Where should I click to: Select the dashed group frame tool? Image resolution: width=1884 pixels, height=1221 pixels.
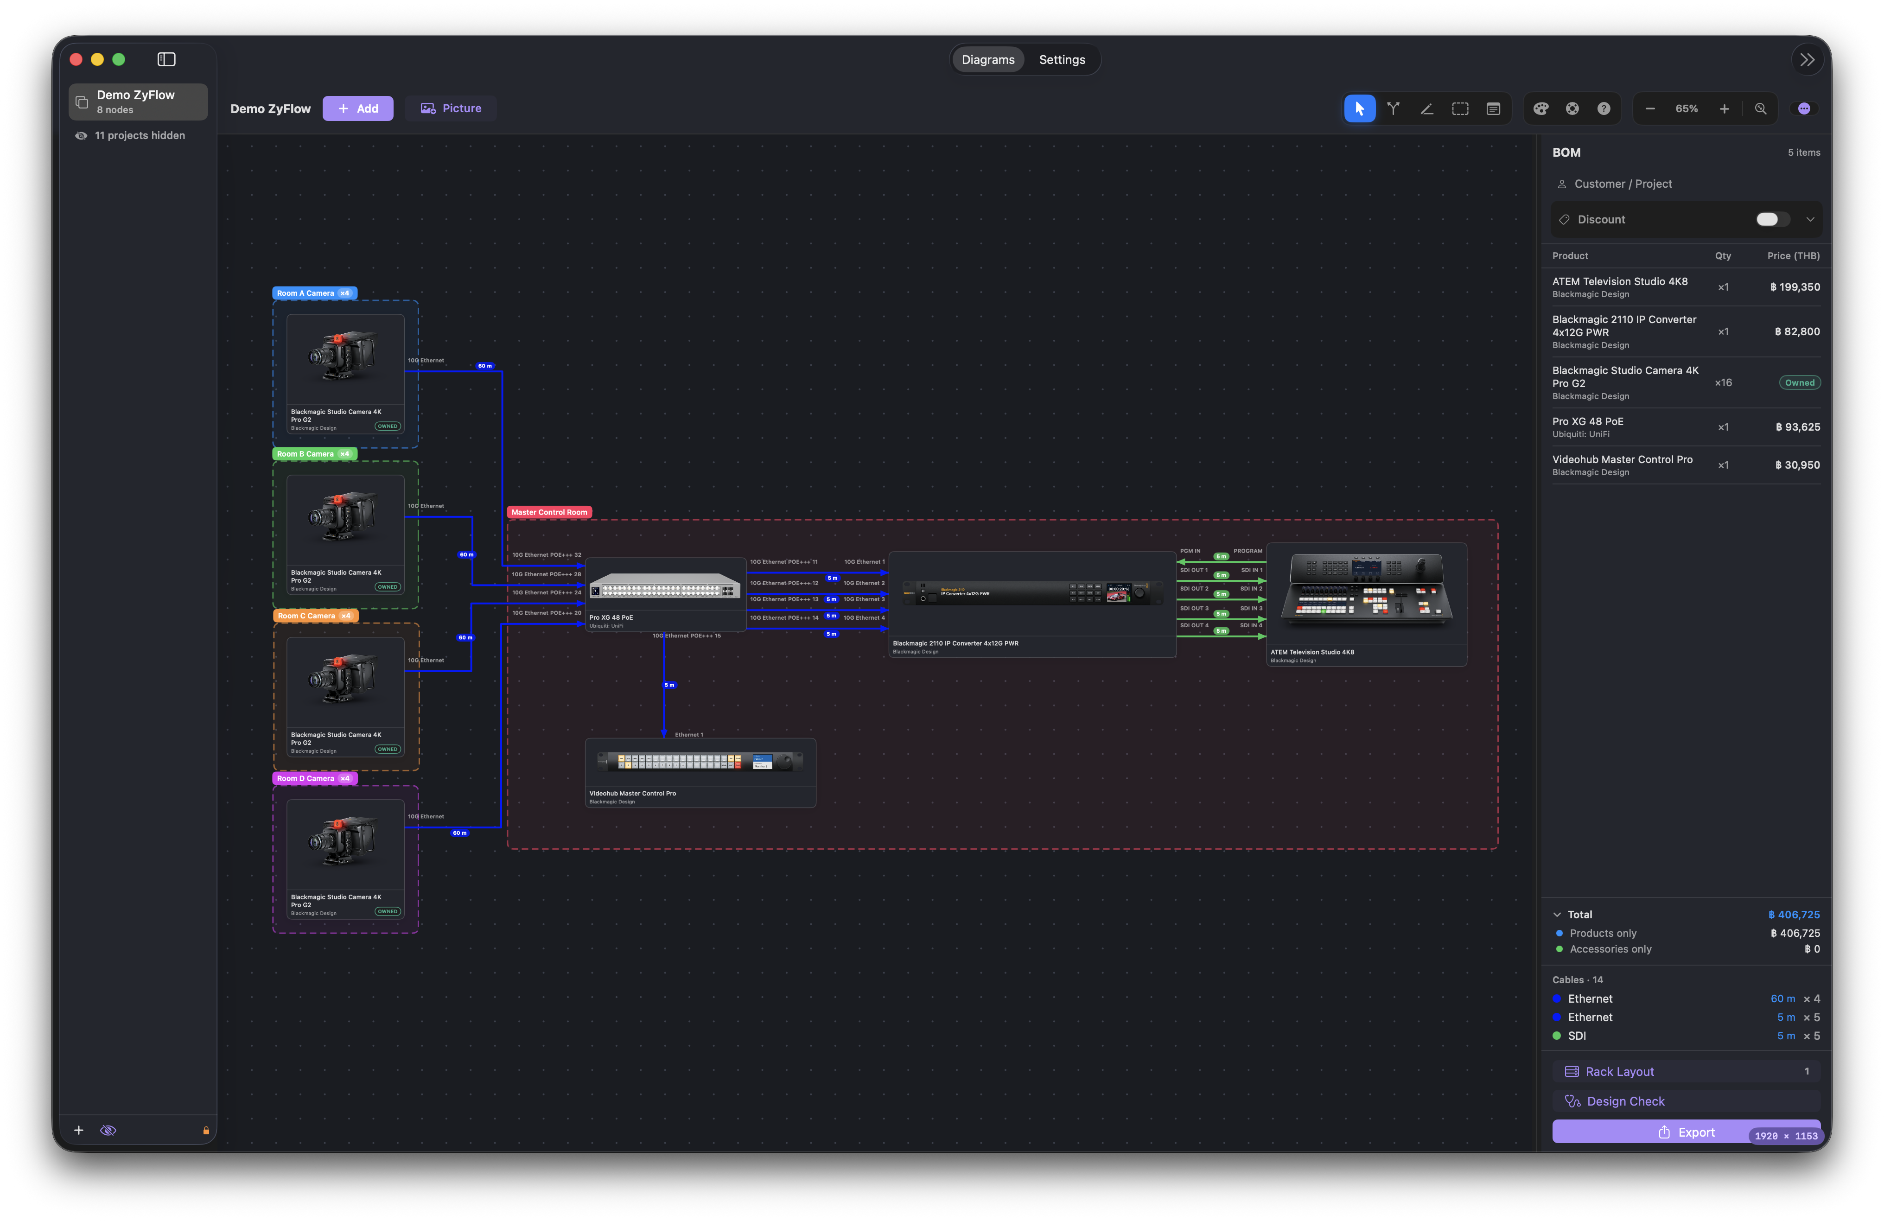click(x=1460, y=108)
